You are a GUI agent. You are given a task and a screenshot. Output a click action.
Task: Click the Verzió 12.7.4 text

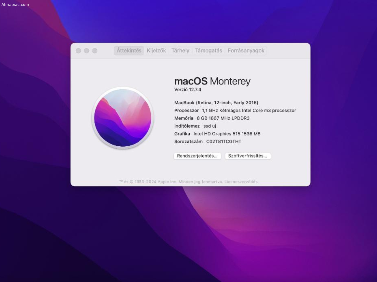188,90
